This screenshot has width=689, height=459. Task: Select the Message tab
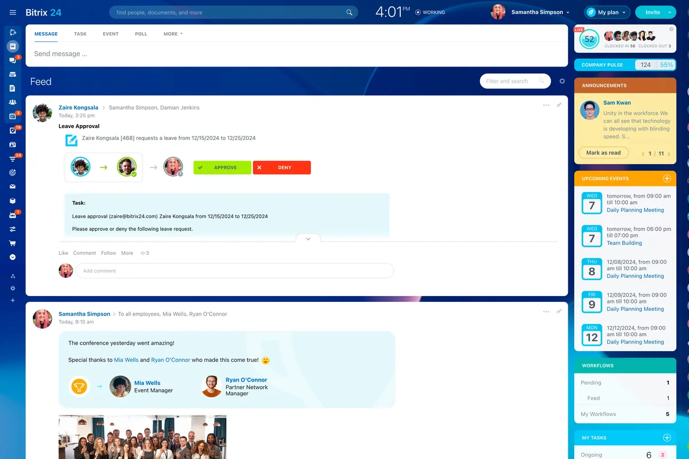[46, 34]
